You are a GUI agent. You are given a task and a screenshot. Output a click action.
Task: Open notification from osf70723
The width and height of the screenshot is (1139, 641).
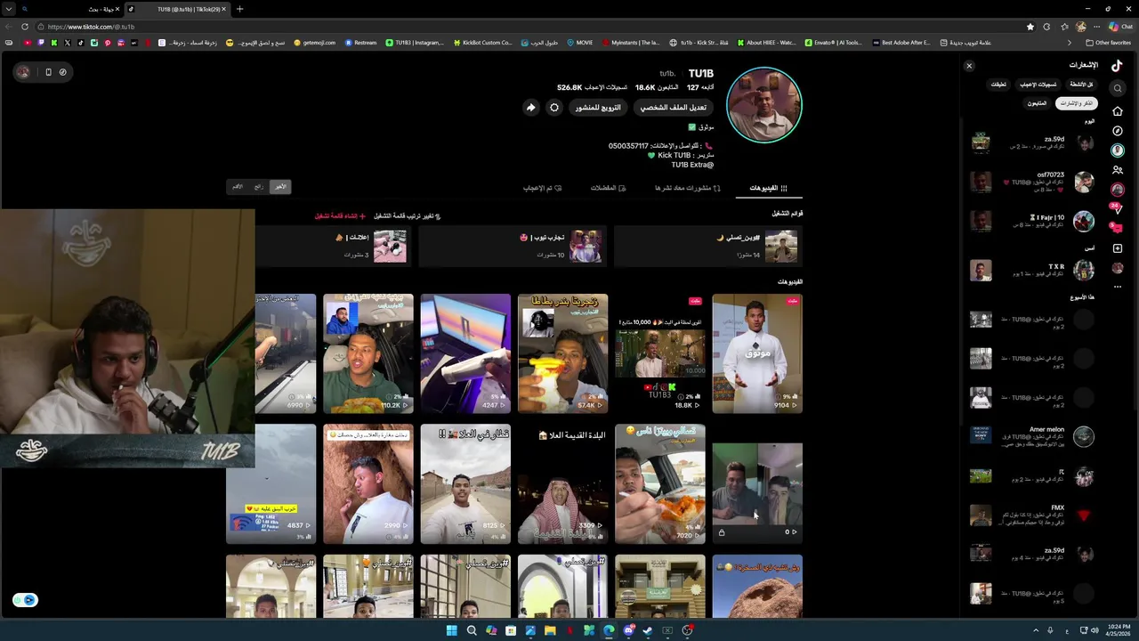tap(1032, 182)
